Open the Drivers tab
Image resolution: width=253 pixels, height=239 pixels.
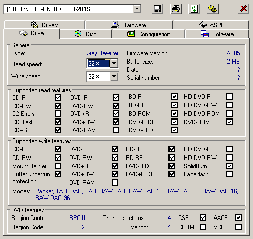point(45,25)
